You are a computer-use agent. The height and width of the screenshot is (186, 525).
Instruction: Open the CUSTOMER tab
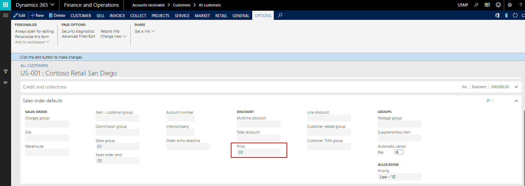pyautogui.click(x=81, y=15)
